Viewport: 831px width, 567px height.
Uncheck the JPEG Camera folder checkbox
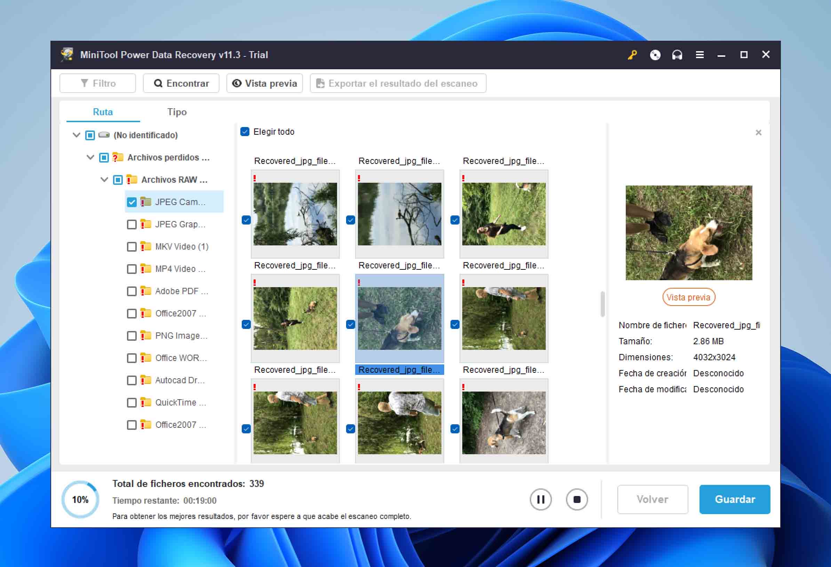coord(131,203)
